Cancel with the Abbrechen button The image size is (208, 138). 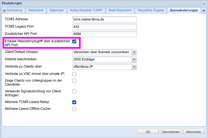click(x=193, y=132)
